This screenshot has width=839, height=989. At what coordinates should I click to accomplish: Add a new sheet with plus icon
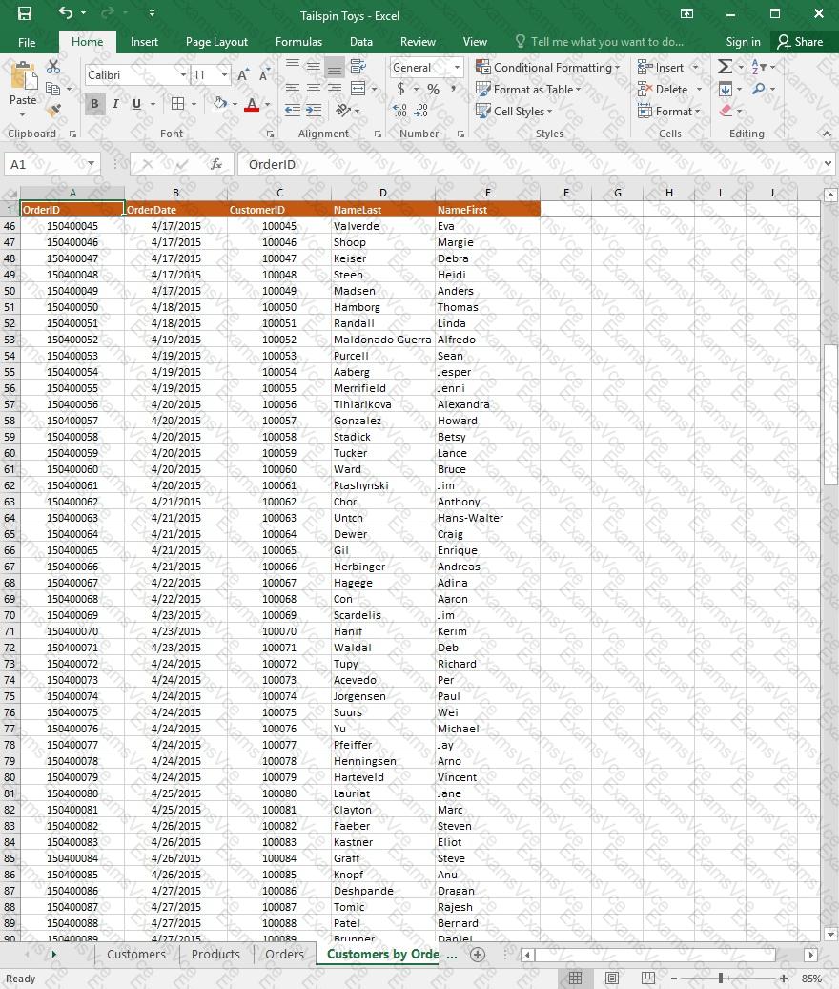(478, 955)
